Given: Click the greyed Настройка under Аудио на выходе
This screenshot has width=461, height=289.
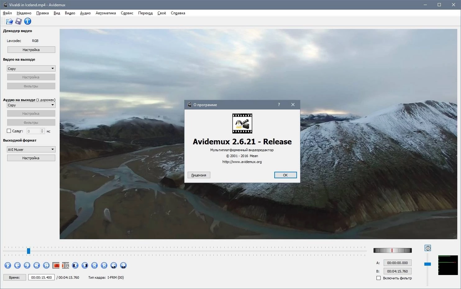Looking at the screenshot, I should click(x=31, y=114).
